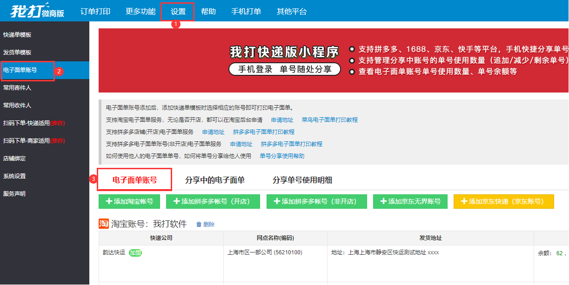This screenshot has height=285, width=569.
Task: Delete the 我打软件 Taobao account
Action: click(x=205, y=224)
